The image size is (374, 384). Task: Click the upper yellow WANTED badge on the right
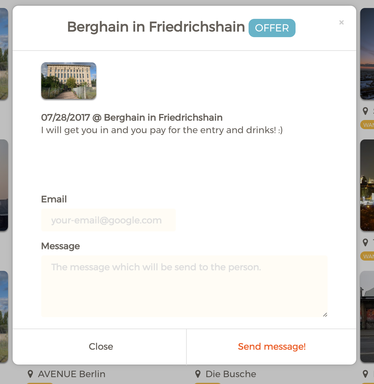[368, 125]
